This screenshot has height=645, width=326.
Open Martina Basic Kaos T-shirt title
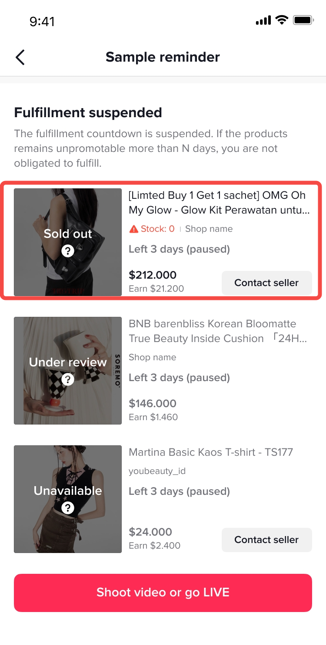211,452
